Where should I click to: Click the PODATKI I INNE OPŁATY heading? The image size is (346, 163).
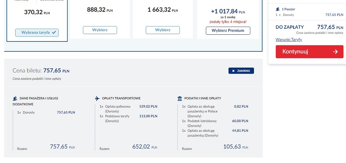[x=203, y=98]
